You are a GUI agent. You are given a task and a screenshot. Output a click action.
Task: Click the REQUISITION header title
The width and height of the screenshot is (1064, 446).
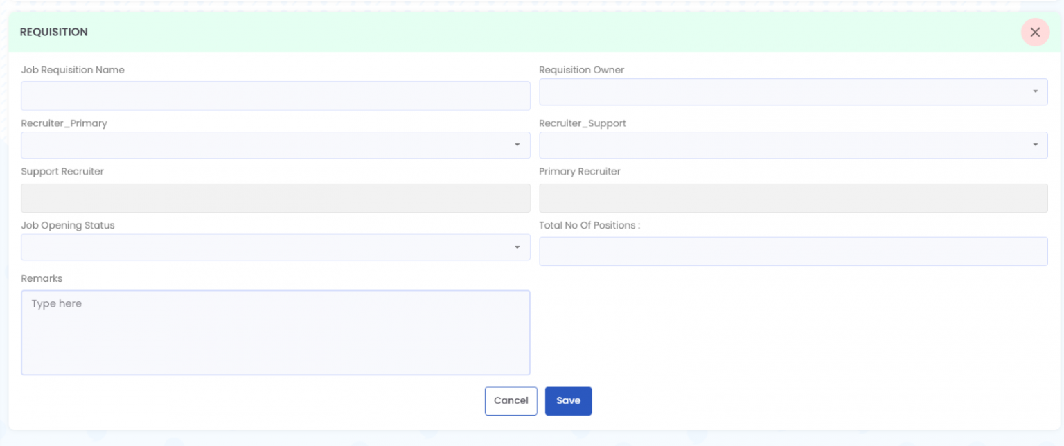[54, 32]
